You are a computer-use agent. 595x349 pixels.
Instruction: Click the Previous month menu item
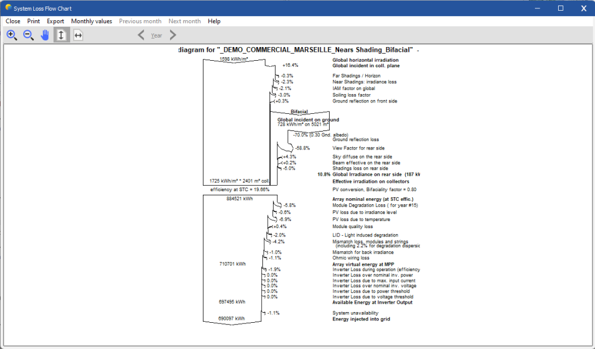click(x=140, y=21)
